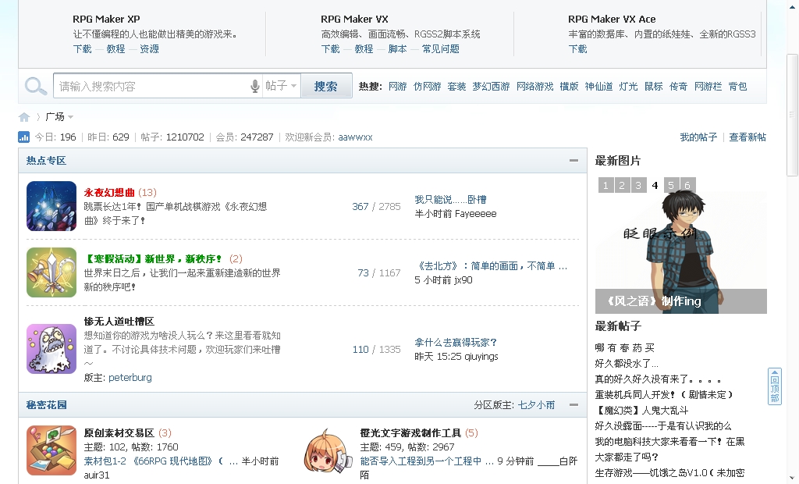This screenshot has width=799, height=484.
Task: Open the 橙光文字游戏制作工具 board title
Action: click(x=410, y=433)
